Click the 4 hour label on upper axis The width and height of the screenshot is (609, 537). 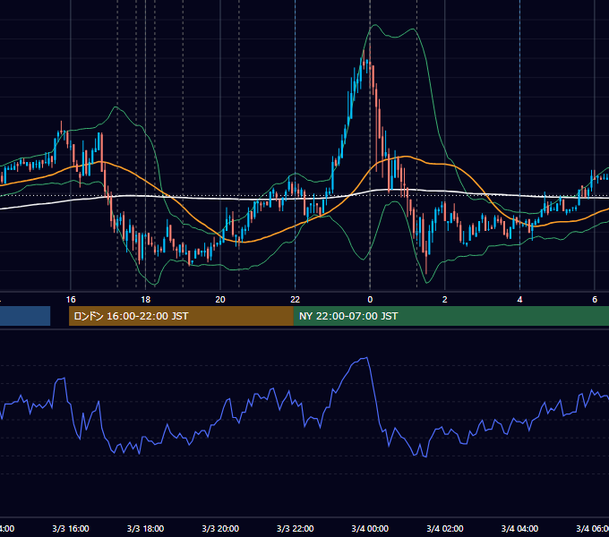tap(519, 300)
